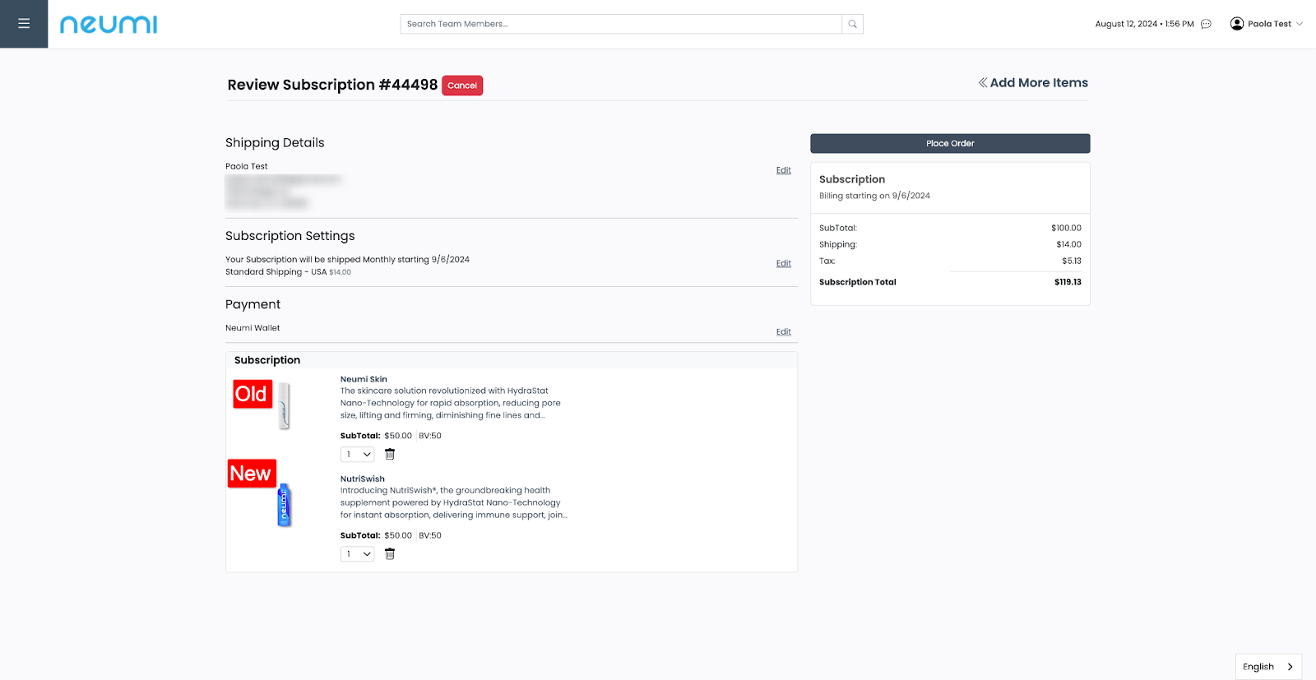Viewport: 1316px width, 680px height.
Task: Open NutriSwish quantity dropdown
Action: pos(358,554)
